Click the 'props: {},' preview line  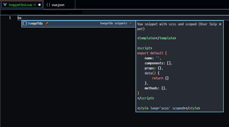coord(154,68)
